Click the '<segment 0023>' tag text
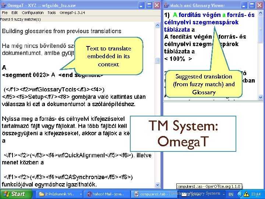Screen dimensions: 265x199 26,75
